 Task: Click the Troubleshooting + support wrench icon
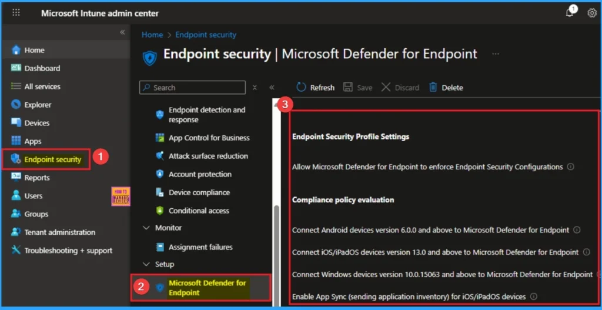point(16,251)
